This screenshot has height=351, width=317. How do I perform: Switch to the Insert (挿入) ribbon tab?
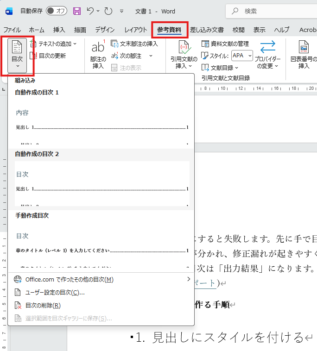click(x=59, y=30)
